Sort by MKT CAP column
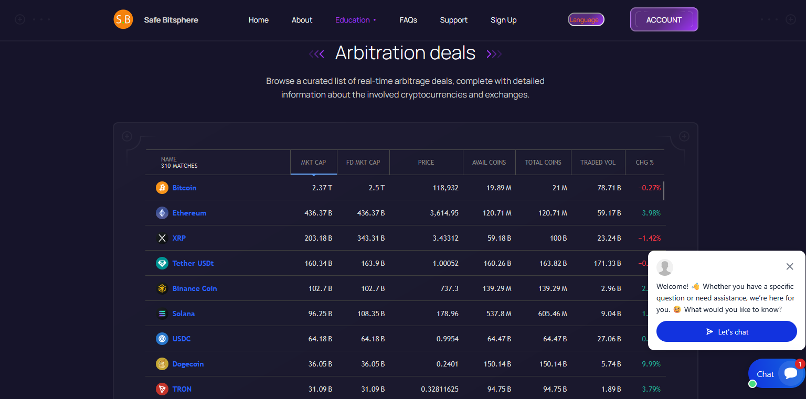 pyautogui.click(x=313, y=163)
